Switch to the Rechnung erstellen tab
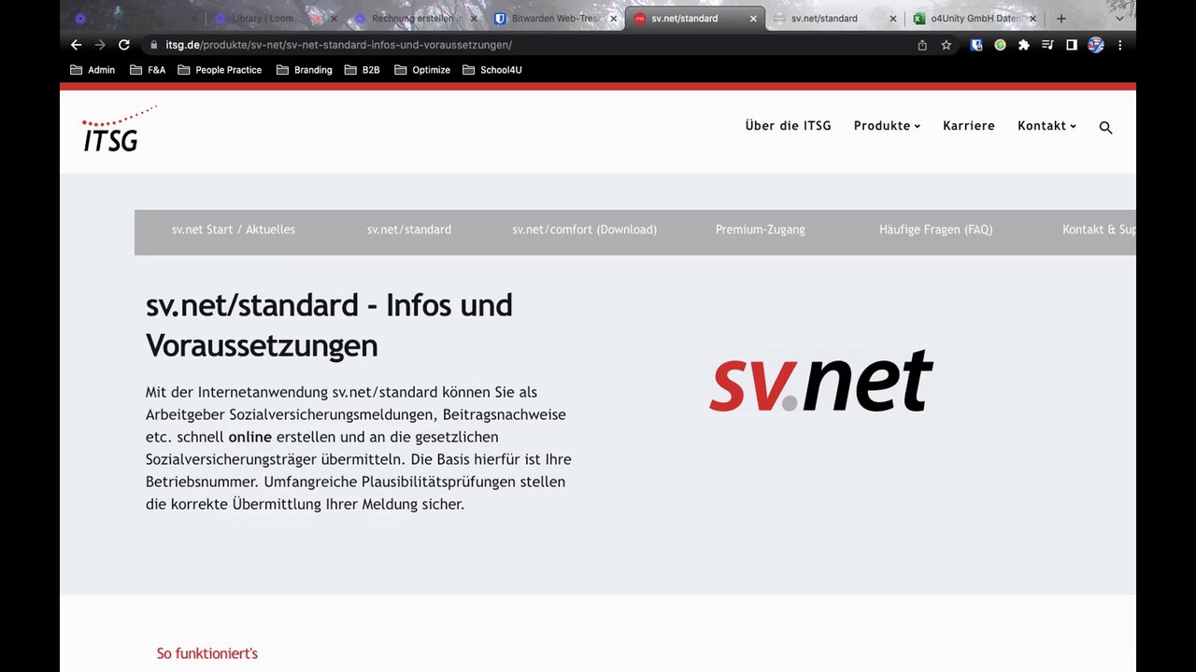This screenshot has width=1196, height=672. point(415,19)
